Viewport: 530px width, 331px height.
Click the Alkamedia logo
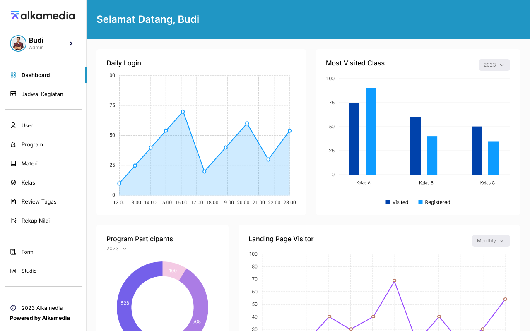point(43,16)
